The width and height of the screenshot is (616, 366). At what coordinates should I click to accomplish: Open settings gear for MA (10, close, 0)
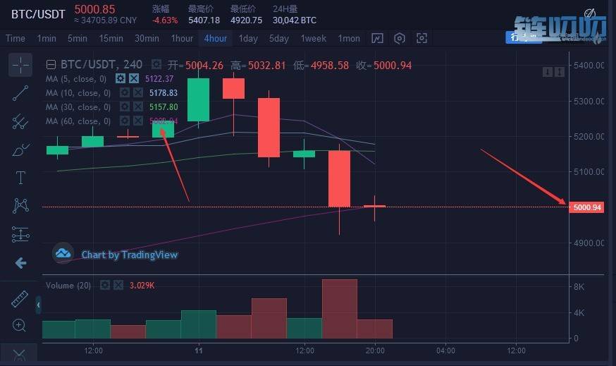click(124, 93)
